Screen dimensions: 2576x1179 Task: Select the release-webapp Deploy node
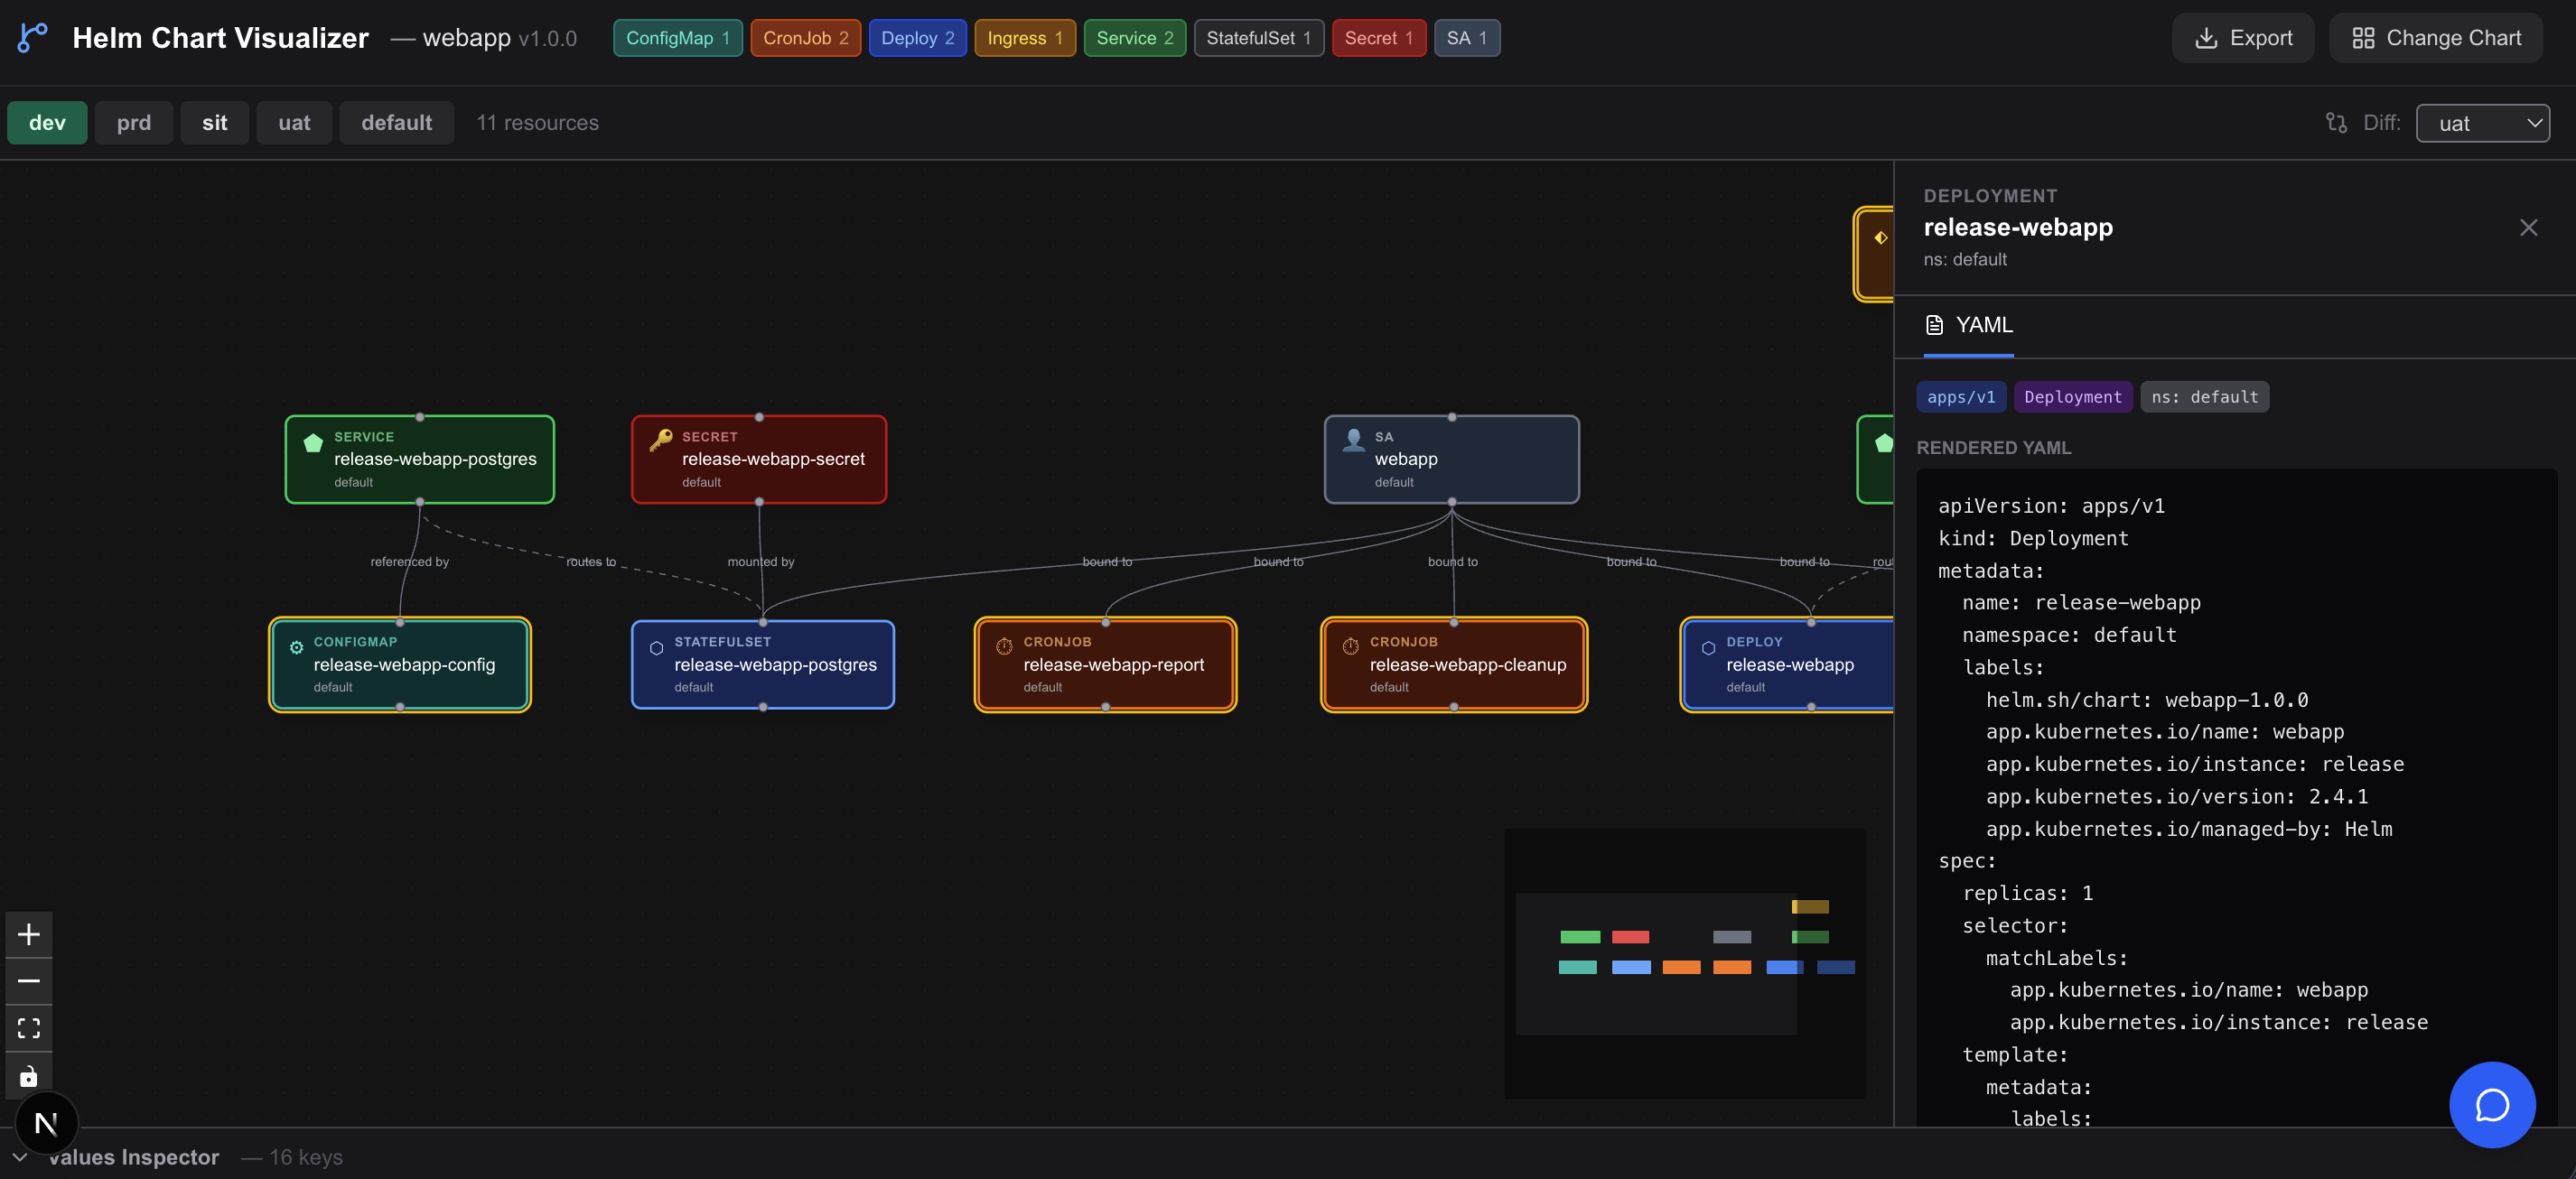click(1788, 664)
